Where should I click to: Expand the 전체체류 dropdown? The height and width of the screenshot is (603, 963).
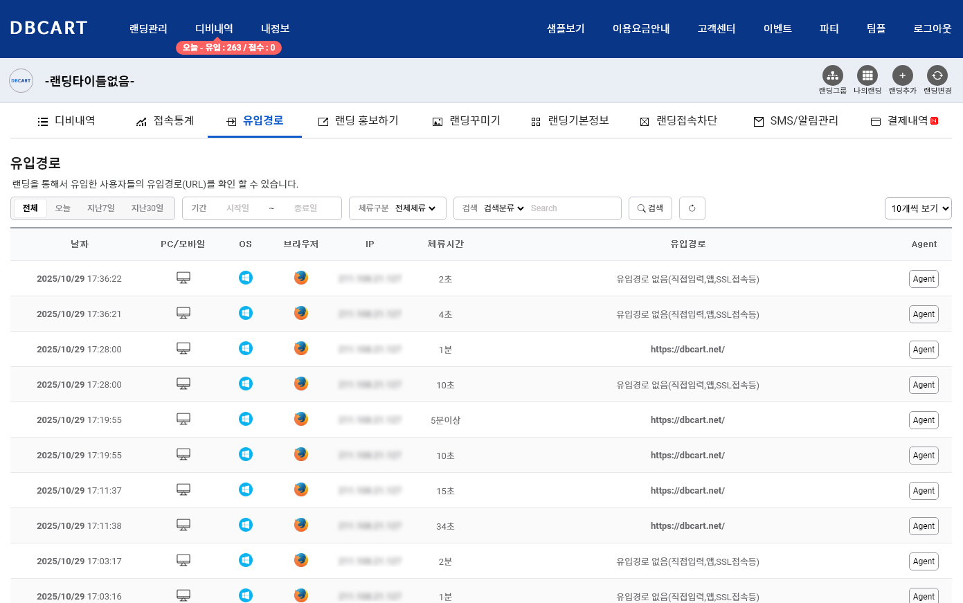point(415,208)
